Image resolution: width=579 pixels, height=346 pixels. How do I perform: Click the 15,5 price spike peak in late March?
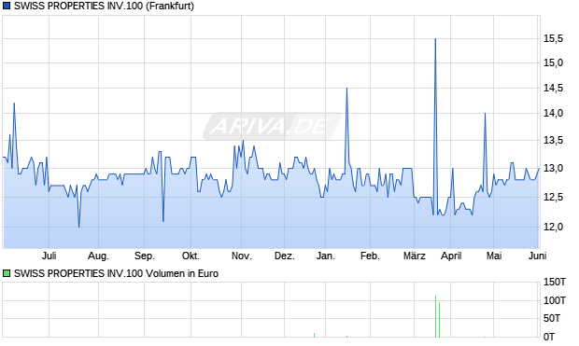pyautogui.click(x=435, y=39)
